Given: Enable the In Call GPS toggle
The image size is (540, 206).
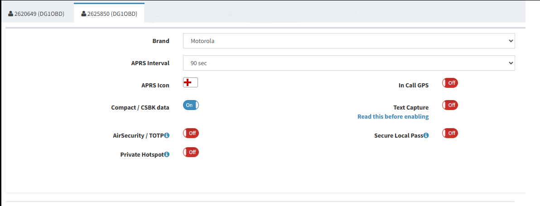Looking at the screenshot, I should [450, 83].
